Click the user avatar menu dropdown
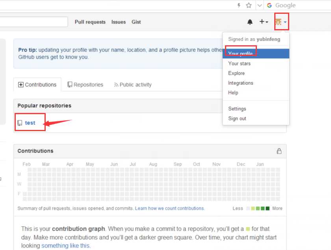The height and width of the screenshot is (250, 331). [x=281, y=22]
